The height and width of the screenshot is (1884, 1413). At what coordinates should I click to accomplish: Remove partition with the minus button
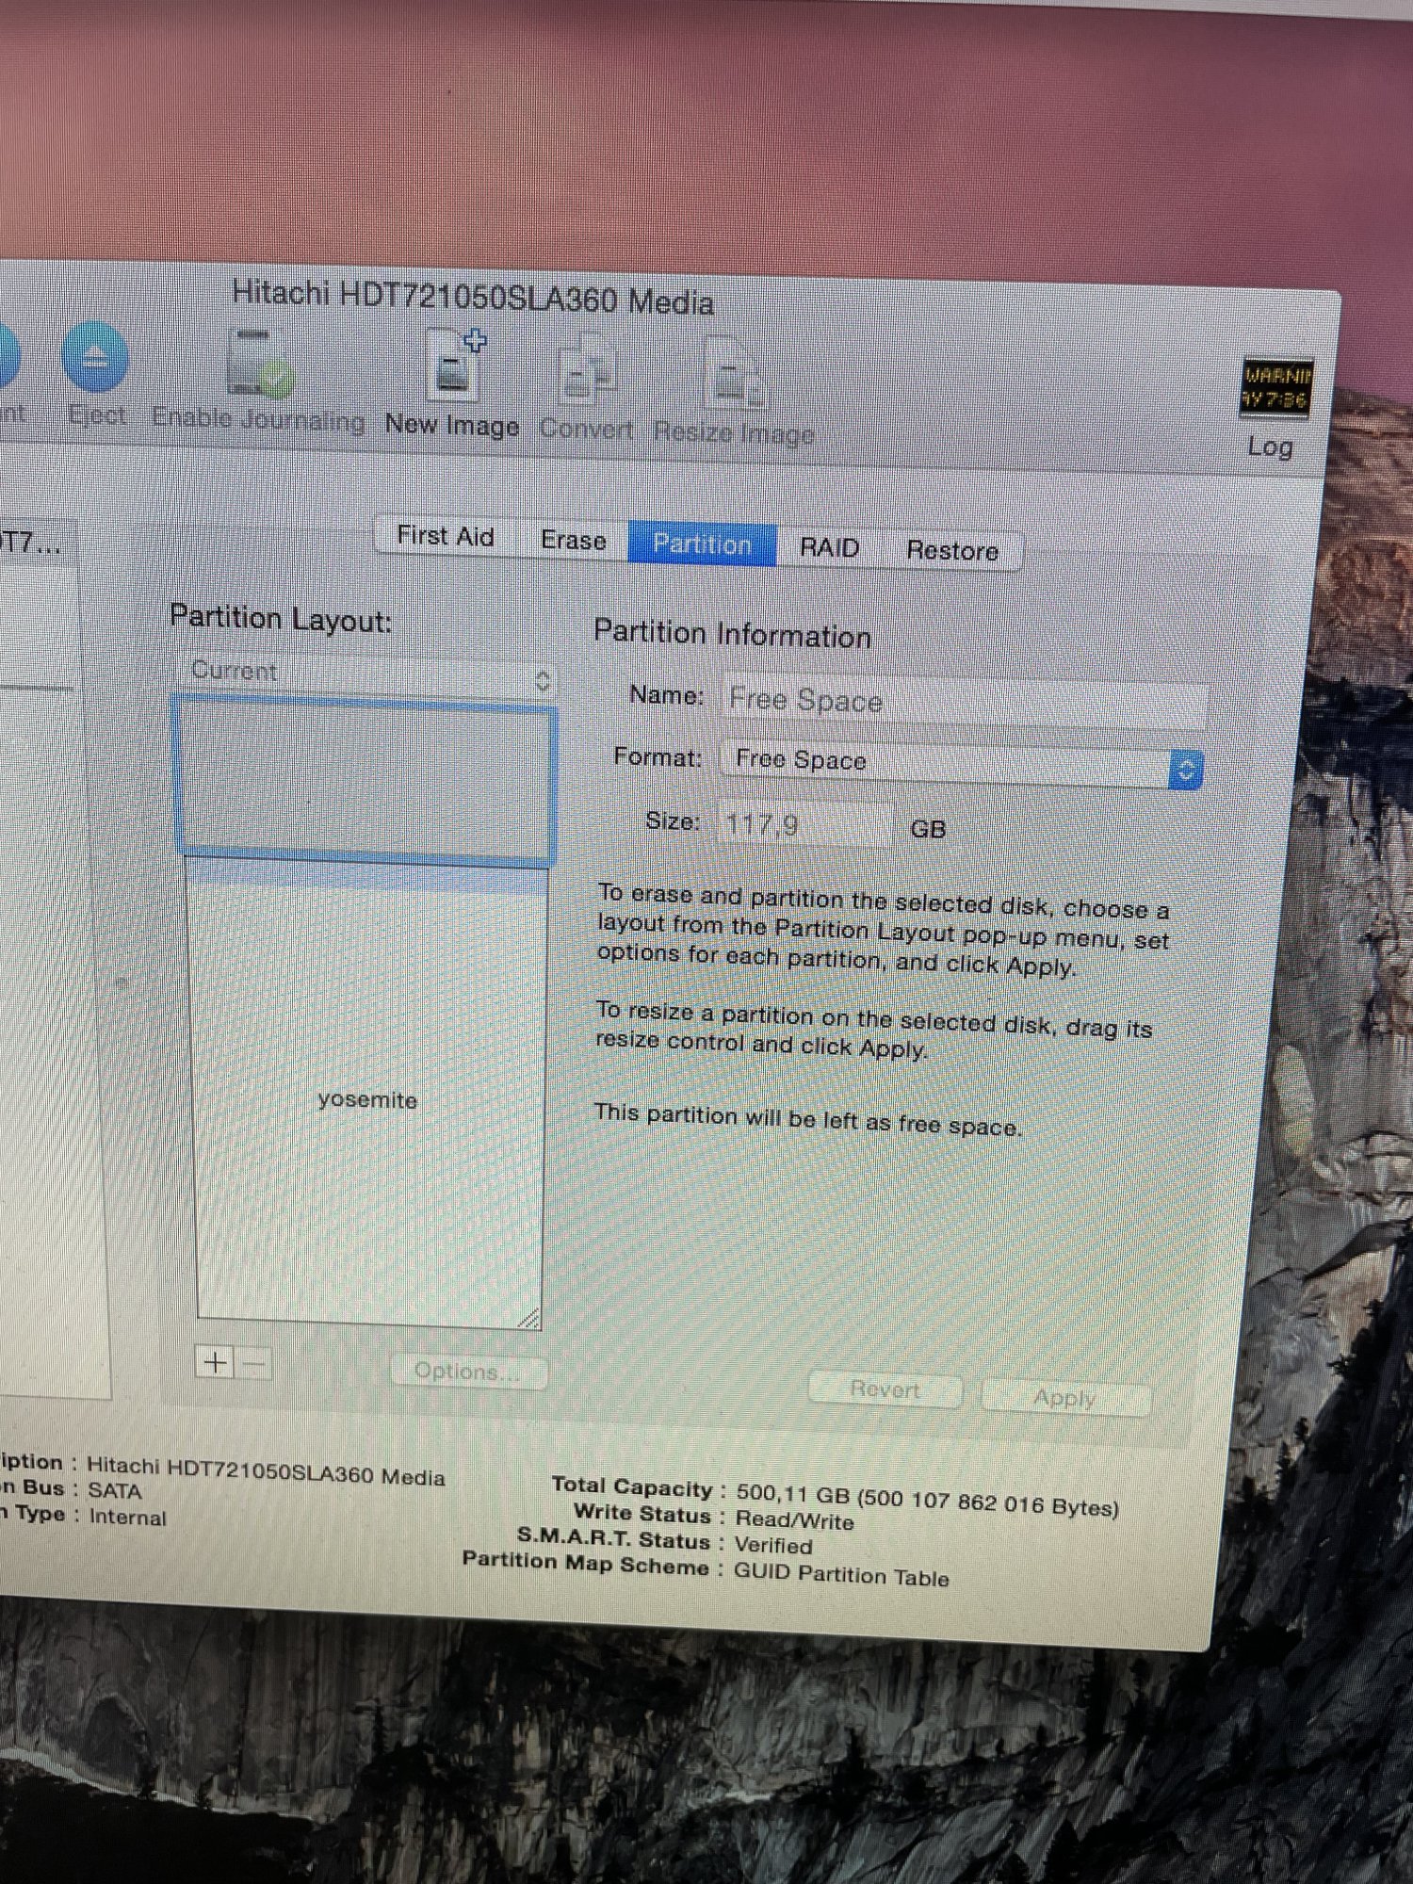pos(254,1363)
